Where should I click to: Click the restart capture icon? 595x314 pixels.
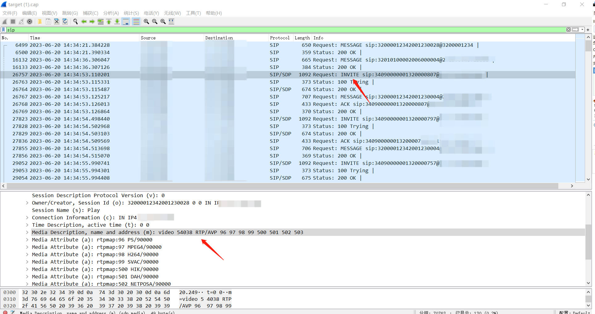pyautogui.click(x=21, y=22)
